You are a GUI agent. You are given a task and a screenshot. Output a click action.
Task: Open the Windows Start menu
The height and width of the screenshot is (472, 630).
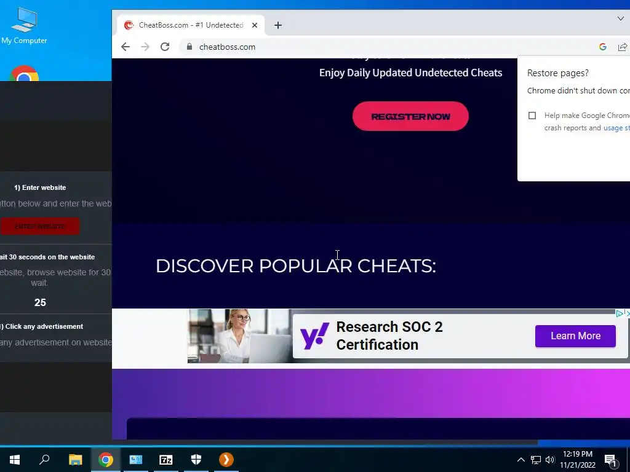point(15,460)
